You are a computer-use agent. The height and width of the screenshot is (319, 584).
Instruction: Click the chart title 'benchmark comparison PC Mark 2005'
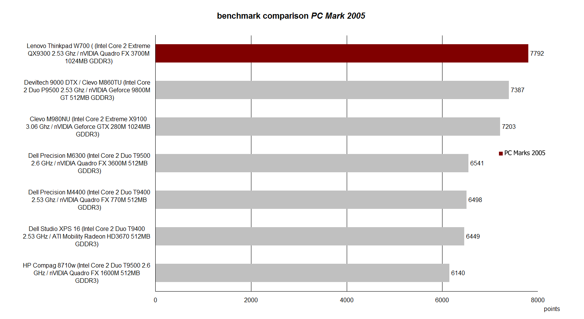(x=291, y=16)
